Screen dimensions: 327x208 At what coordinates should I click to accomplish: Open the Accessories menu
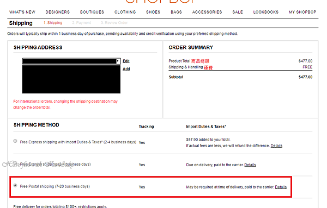207,12
